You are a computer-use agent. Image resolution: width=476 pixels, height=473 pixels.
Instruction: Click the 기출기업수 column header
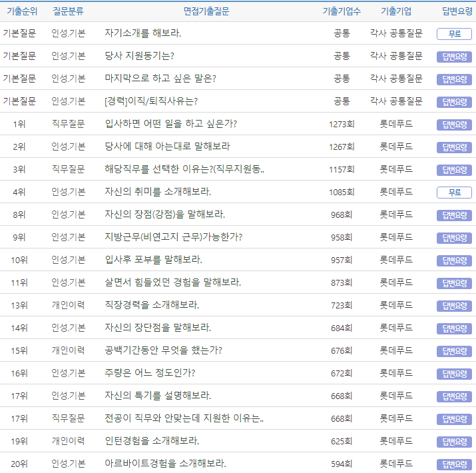click(341, 11)
